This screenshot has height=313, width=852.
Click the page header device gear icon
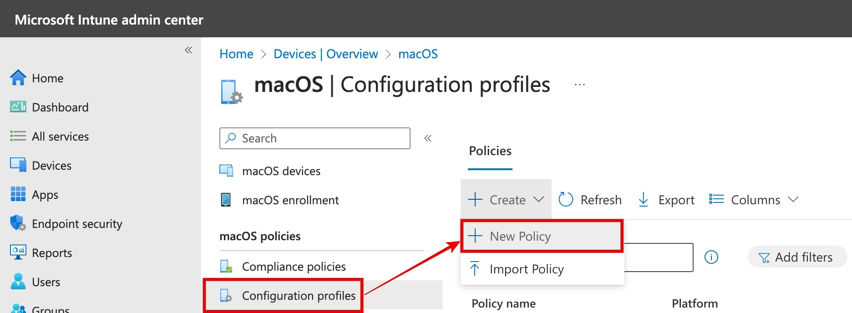pos(232,92)
